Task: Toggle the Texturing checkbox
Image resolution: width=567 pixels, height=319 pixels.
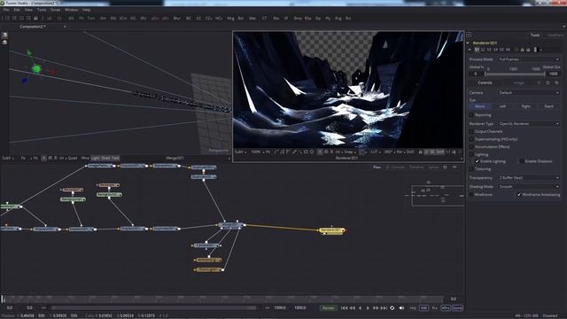Action: pos(471,169)
